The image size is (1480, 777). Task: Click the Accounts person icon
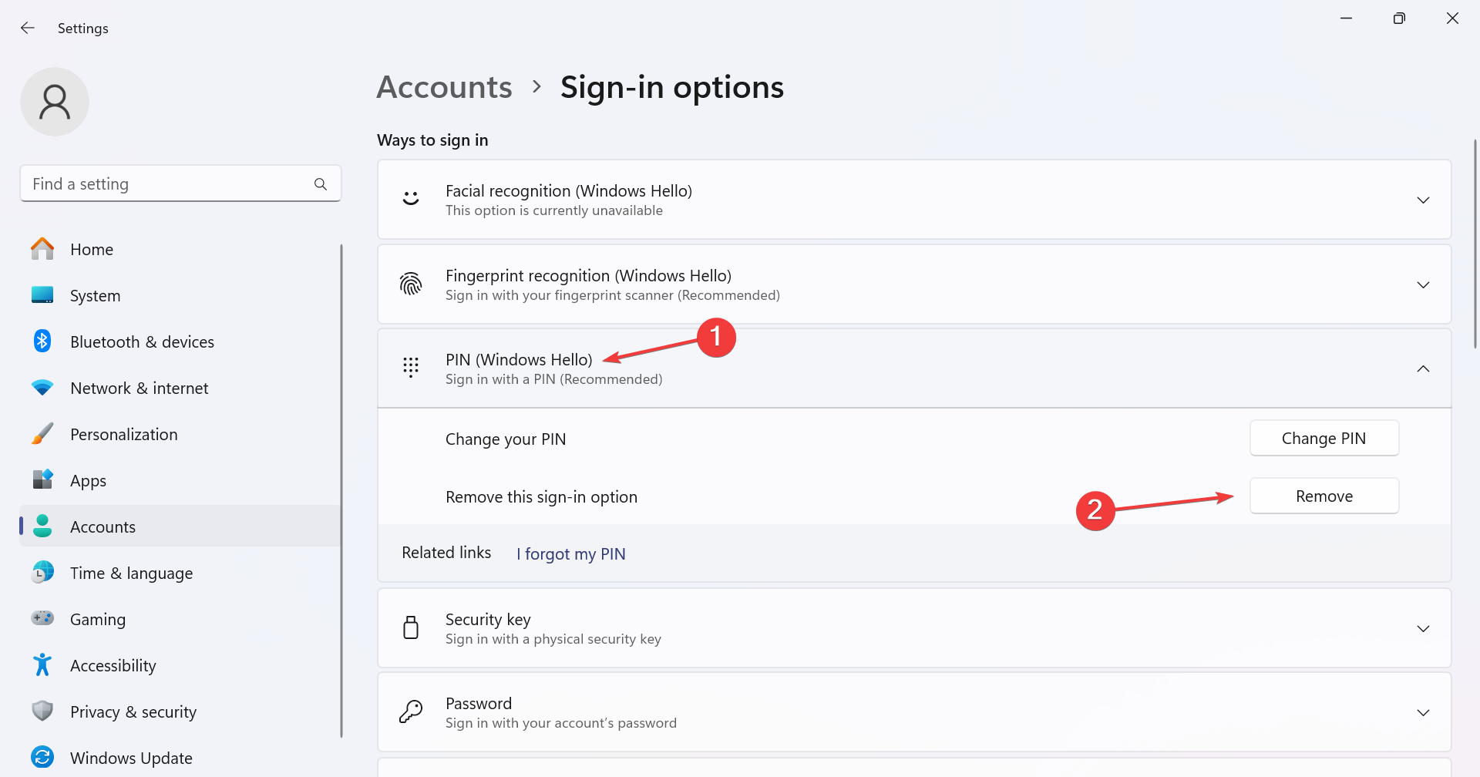click(42, 526)
